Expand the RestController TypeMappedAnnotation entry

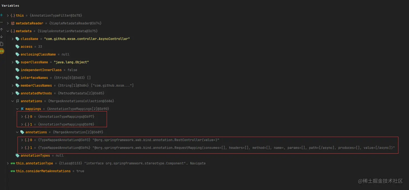click(x=22, y=140)
